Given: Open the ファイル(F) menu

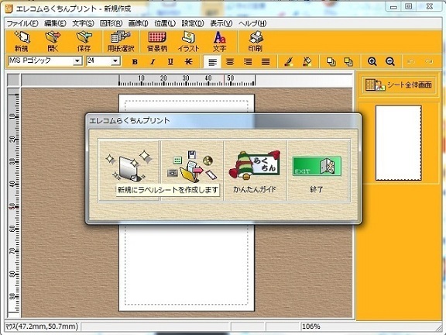Looking at the screenshot, I should tap(22, 23).
